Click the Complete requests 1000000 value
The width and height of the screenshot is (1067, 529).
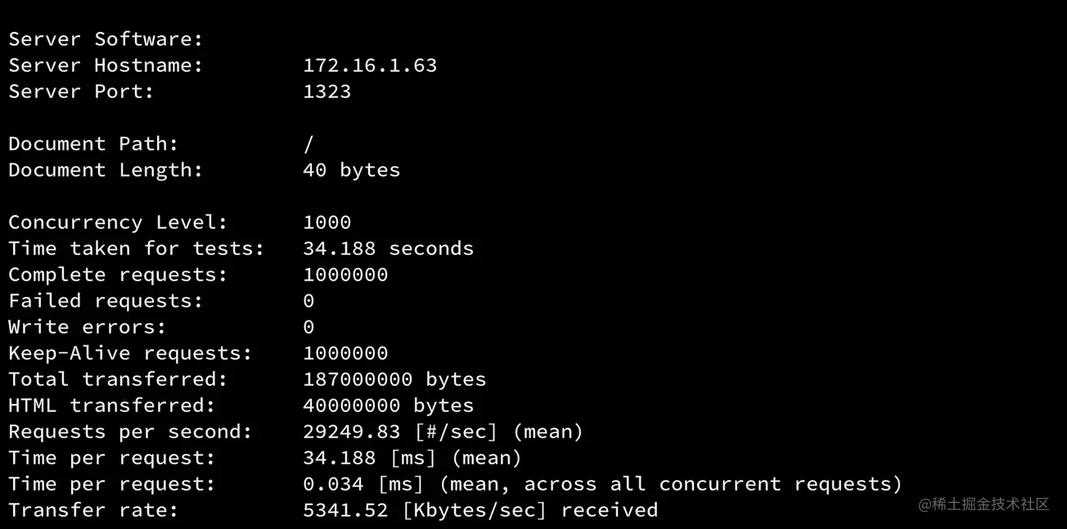[345, 275]
